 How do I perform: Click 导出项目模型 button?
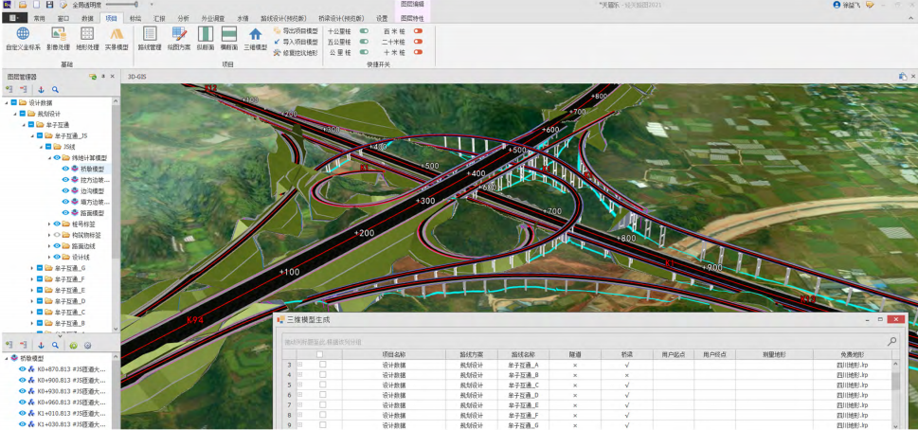point(299,31)
